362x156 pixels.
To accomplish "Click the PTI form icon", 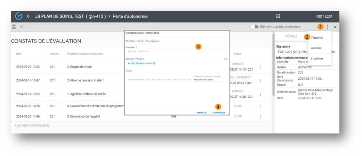I will point(14,27).
